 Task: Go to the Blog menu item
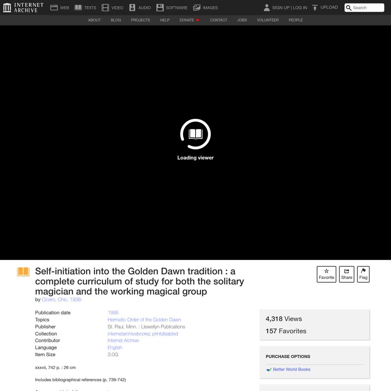coord(116,20)
